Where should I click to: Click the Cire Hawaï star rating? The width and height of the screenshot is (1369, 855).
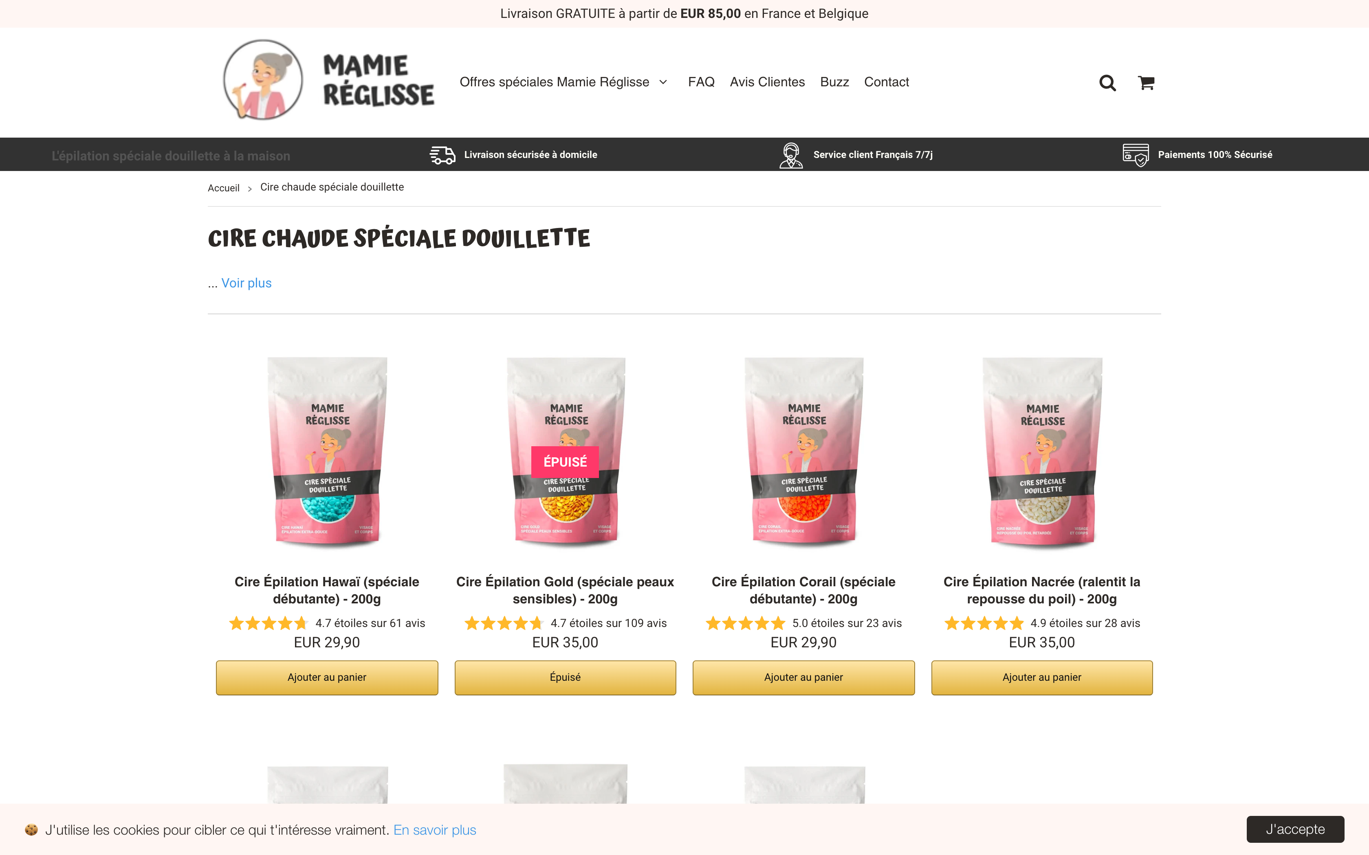[x=268, y=623]
